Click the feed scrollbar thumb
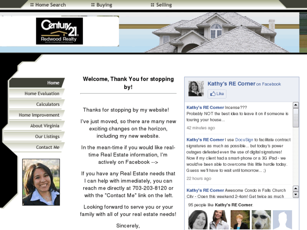The image size is (307, 230). pyautogui.click(x=296, y=118)
